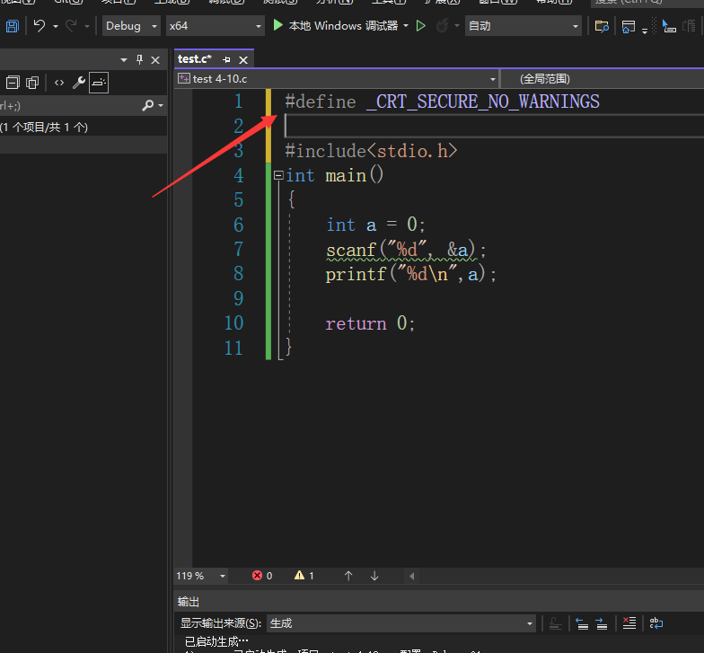Click the error count indicator showing 0
The height and width of the screenshot is (653, 704).
262,576
